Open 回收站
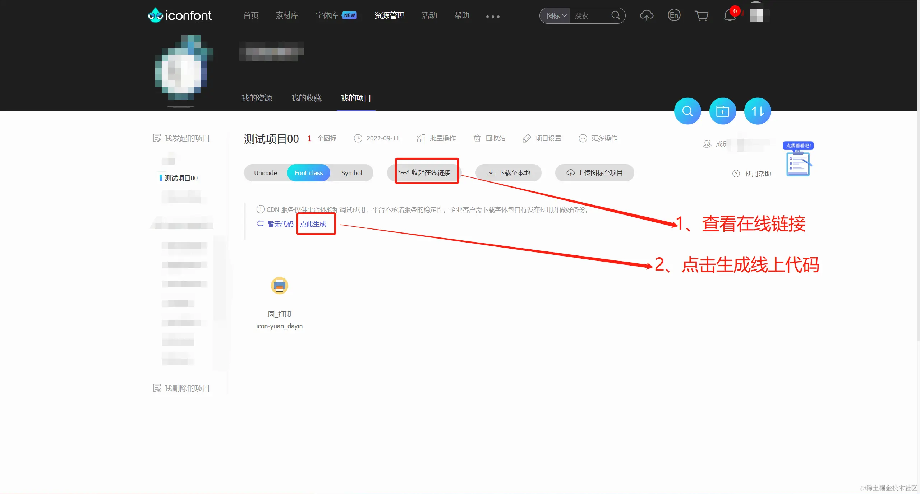 click(489, 138)
